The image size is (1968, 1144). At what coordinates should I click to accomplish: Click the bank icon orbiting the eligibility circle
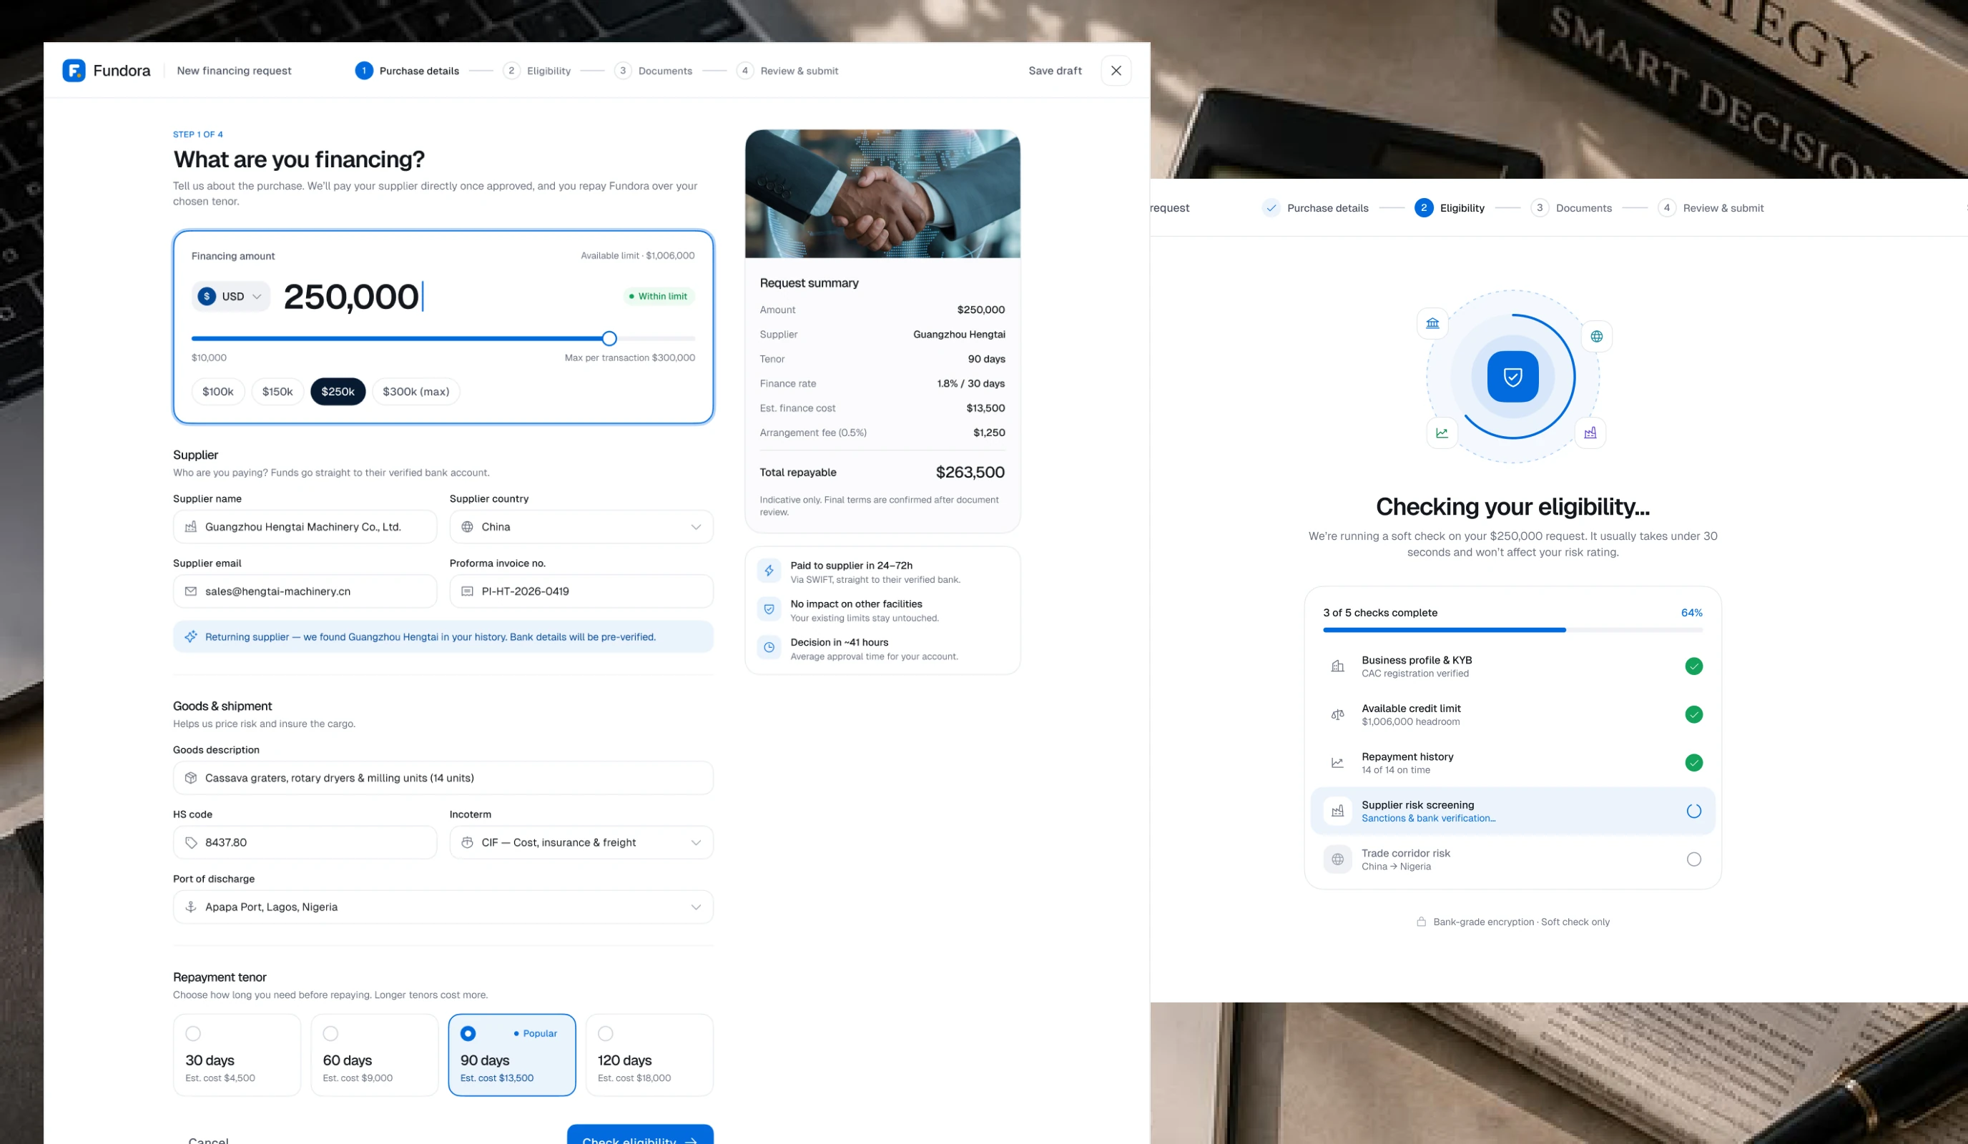(1432, 323)
